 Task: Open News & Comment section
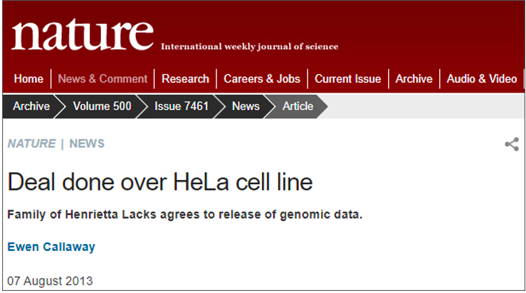coord(103,79)
